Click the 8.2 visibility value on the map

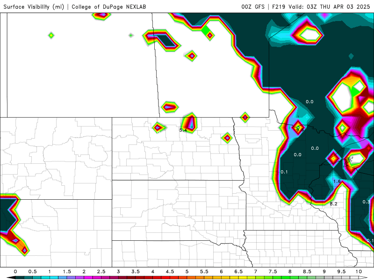(x=333, y=204)
